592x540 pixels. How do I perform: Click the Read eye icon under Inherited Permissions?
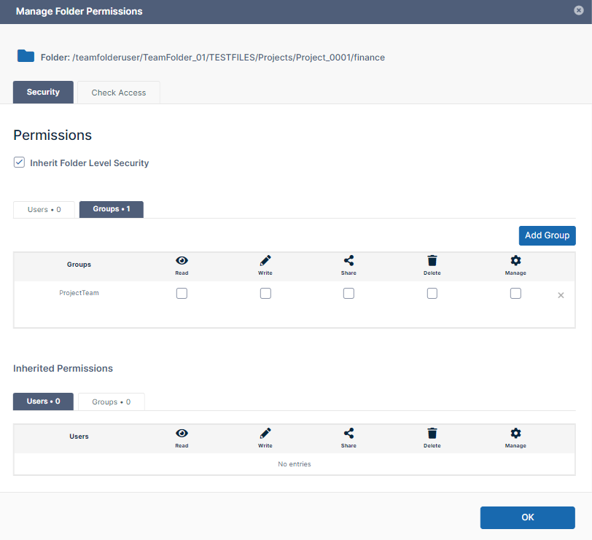point(182,433)
